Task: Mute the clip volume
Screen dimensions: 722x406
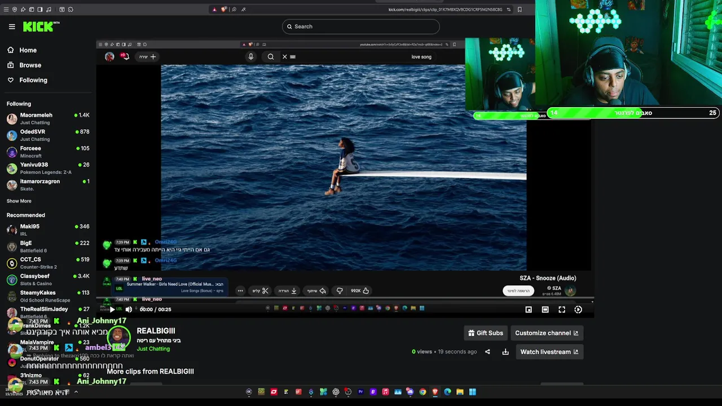Action: (x=129, y=309)
